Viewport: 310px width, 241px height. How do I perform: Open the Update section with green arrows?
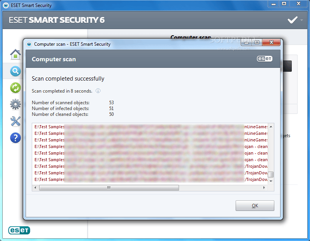tap(15, 88)
